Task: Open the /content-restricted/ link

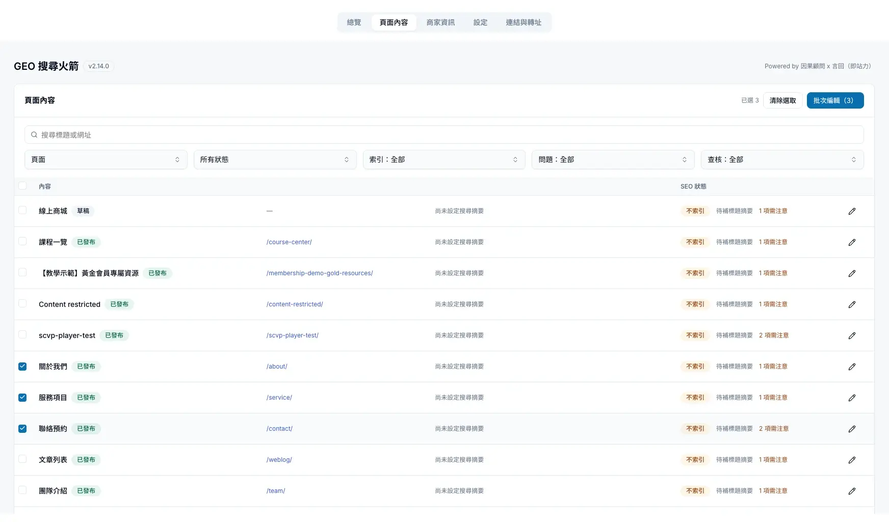Action: 295,304
